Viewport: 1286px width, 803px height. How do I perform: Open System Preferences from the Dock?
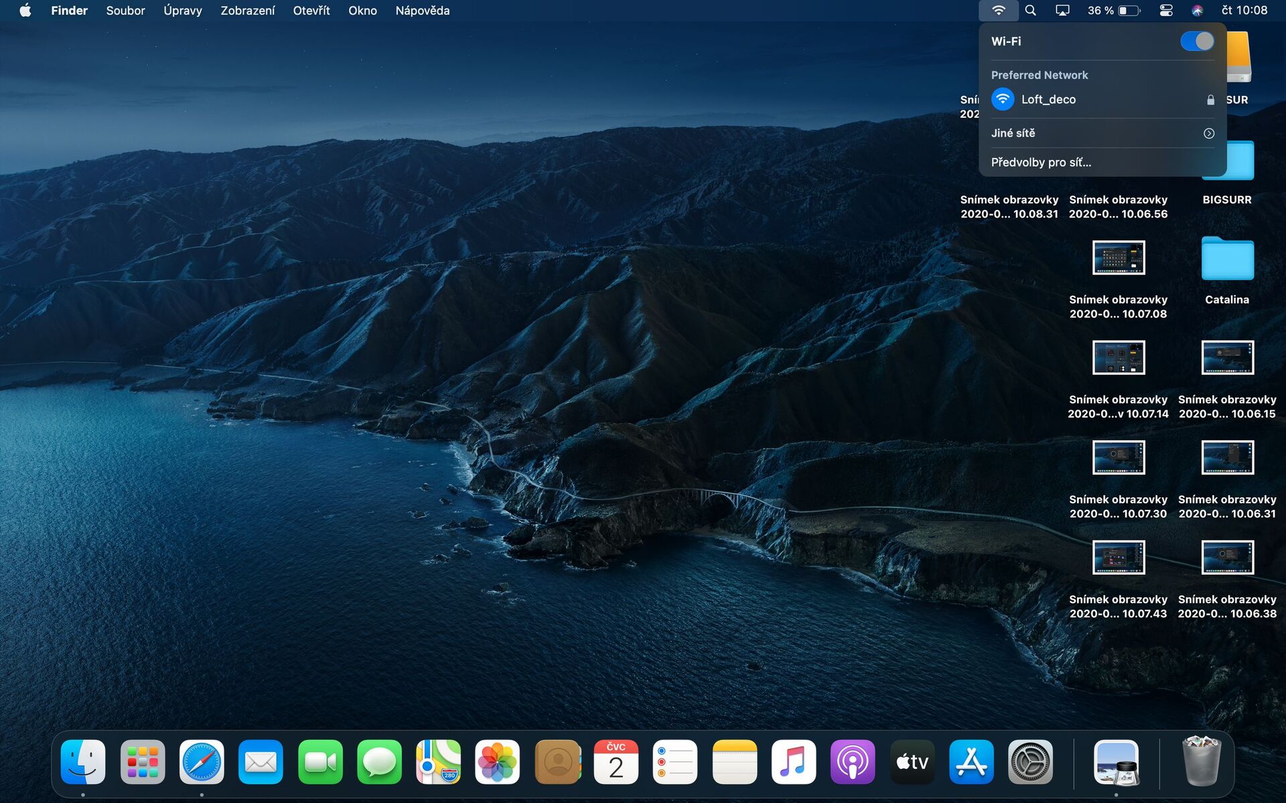[1029, 762]
